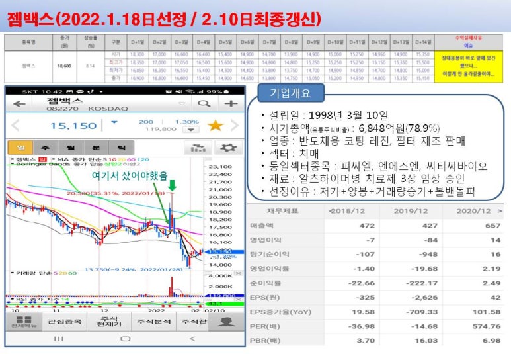The width and height of the screenshot is (511, 354).
Task: Open 주식분석 in bottom navigation
Action: click(153, 322)
